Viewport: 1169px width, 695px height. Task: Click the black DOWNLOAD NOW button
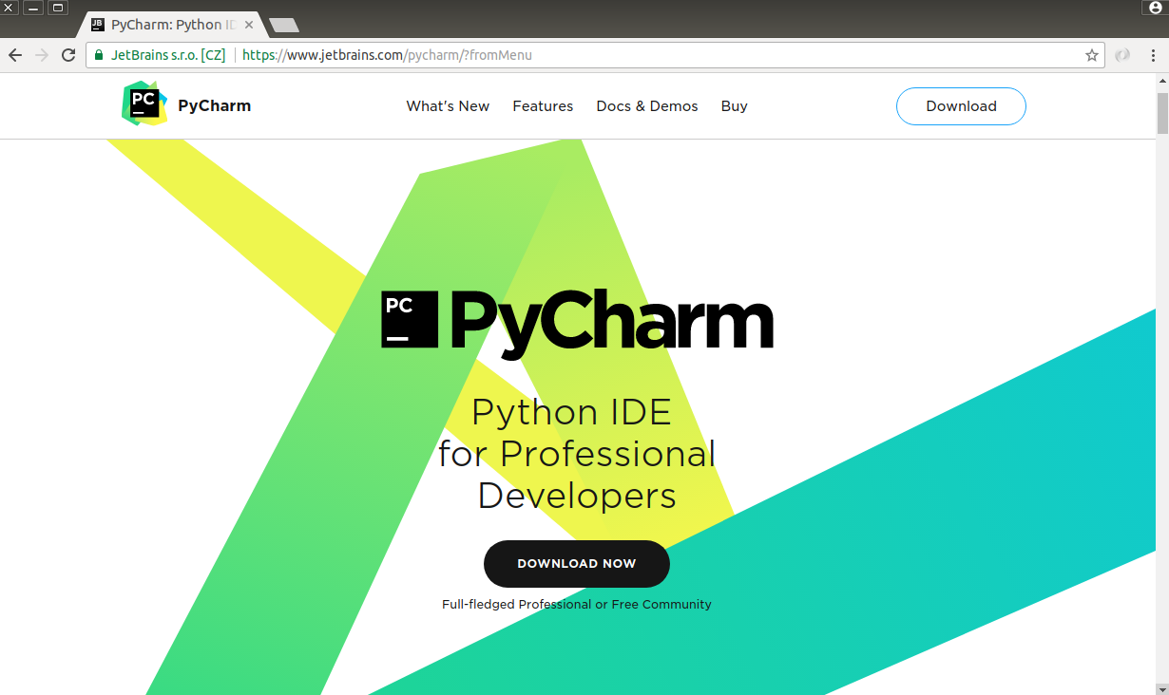pyautogui.click(x=577, y=564)
